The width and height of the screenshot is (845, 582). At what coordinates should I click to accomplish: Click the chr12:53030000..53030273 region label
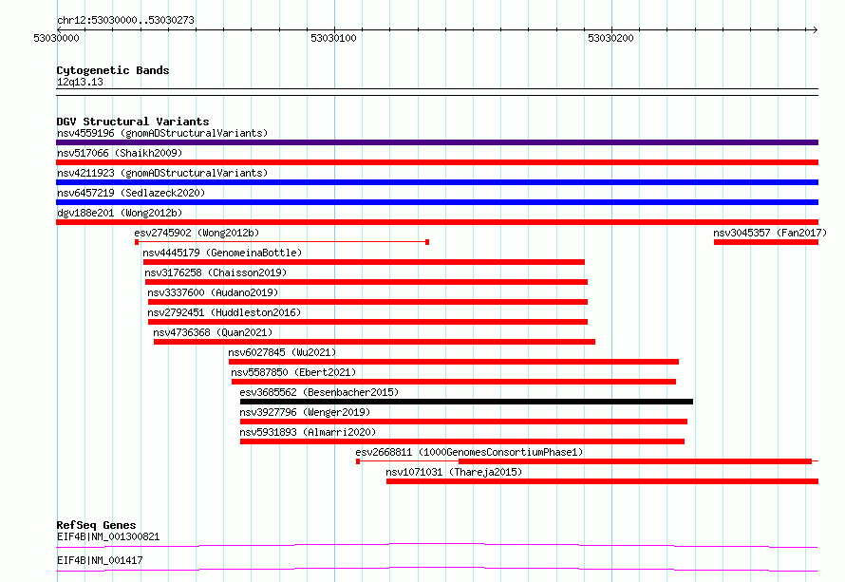click(125, 20)
